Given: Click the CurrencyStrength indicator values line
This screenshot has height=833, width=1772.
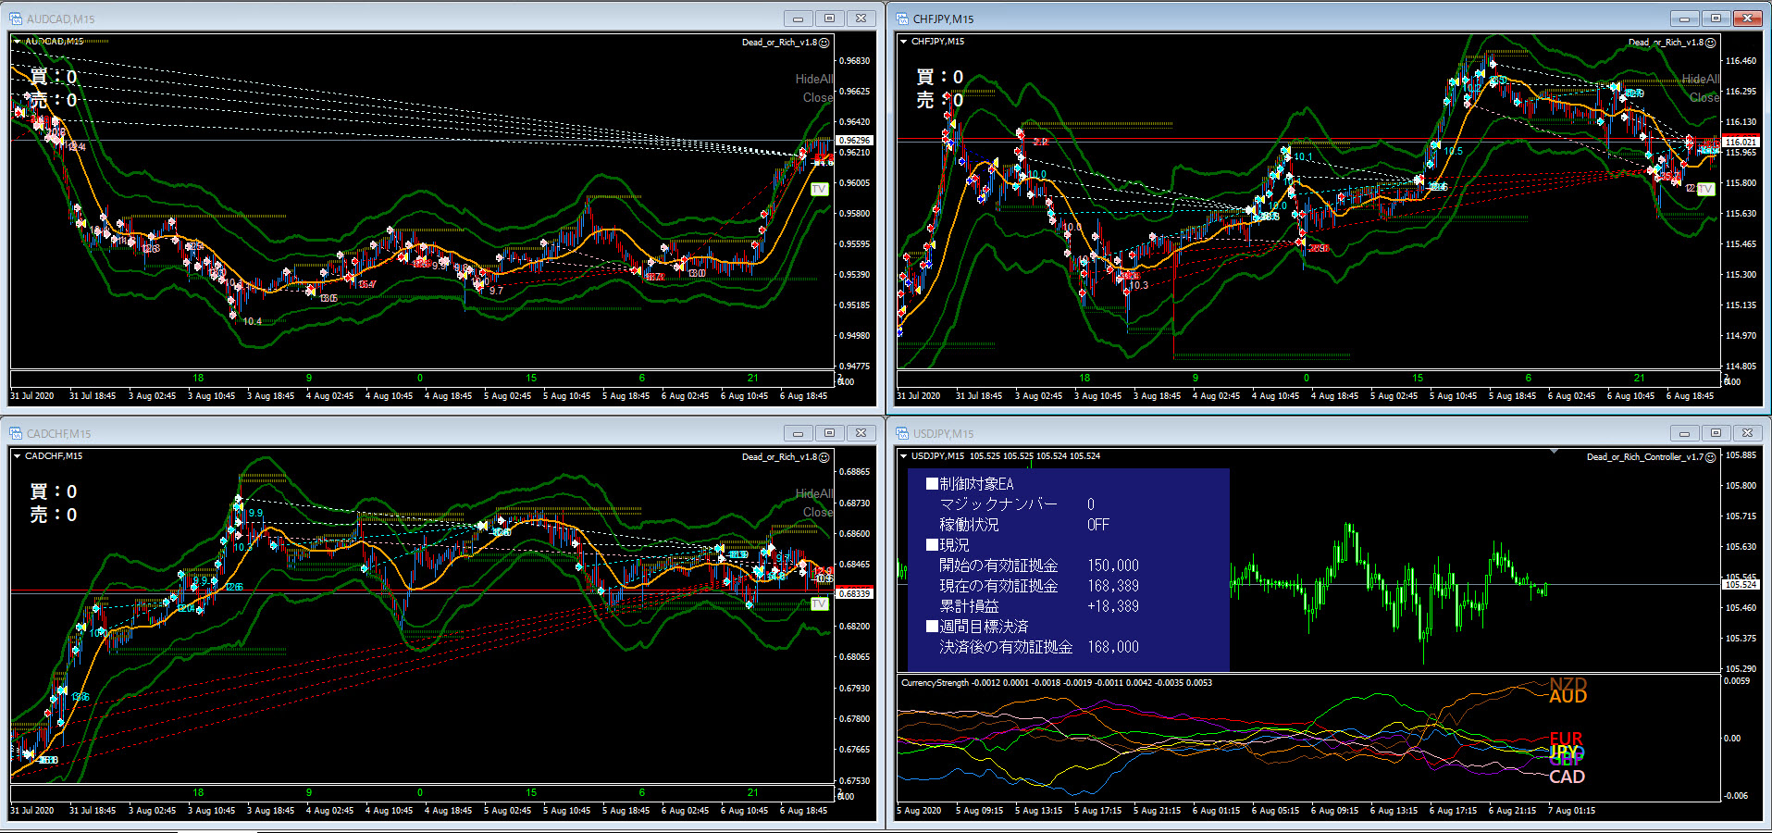Looking at the screenshot, I should click(1056, 683).
